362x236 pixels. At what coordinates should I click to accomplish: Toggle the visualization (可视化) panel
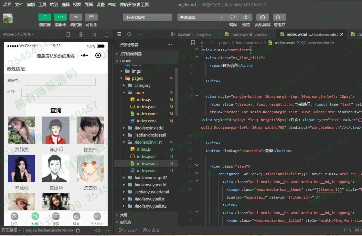pyautogui.click(x=91, y=17)
